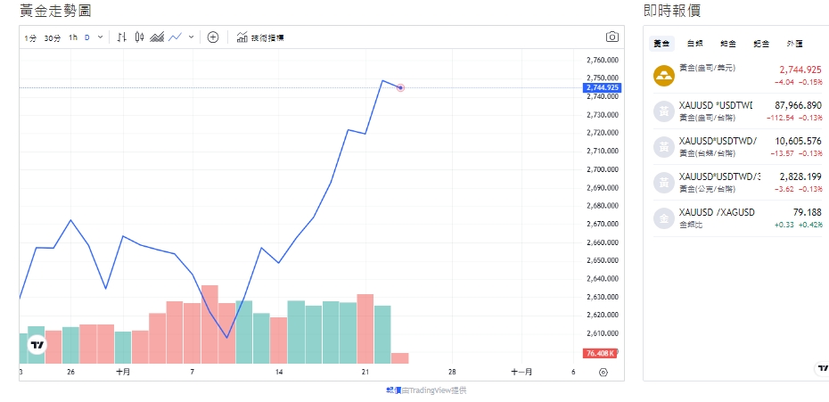The image size is (829, 402).
Task: Open the 技術指標 indicators menu
Action: [260, 37]
